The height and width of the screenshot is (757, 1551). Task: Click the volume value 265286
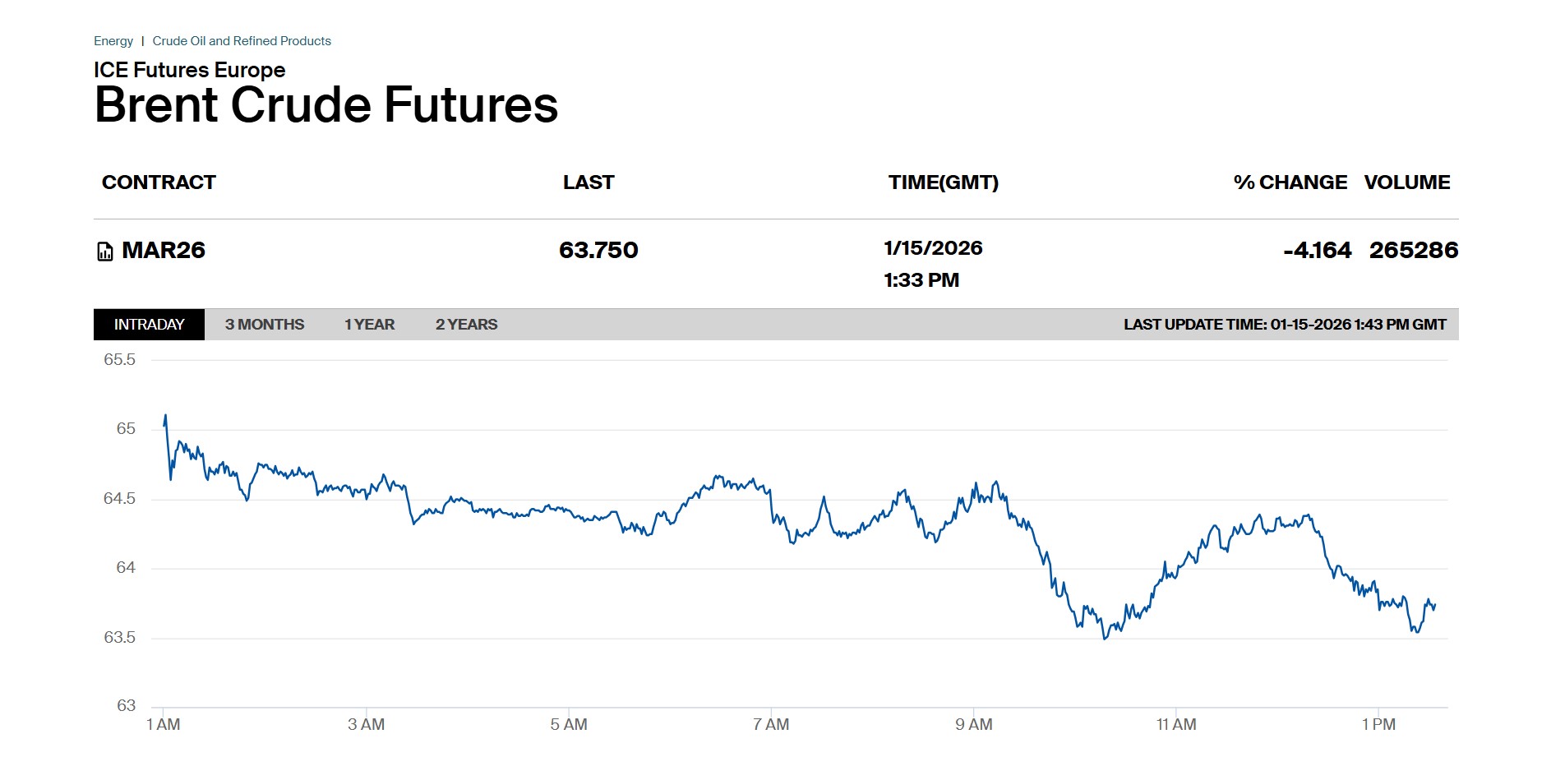click(x=1413, y=251)
